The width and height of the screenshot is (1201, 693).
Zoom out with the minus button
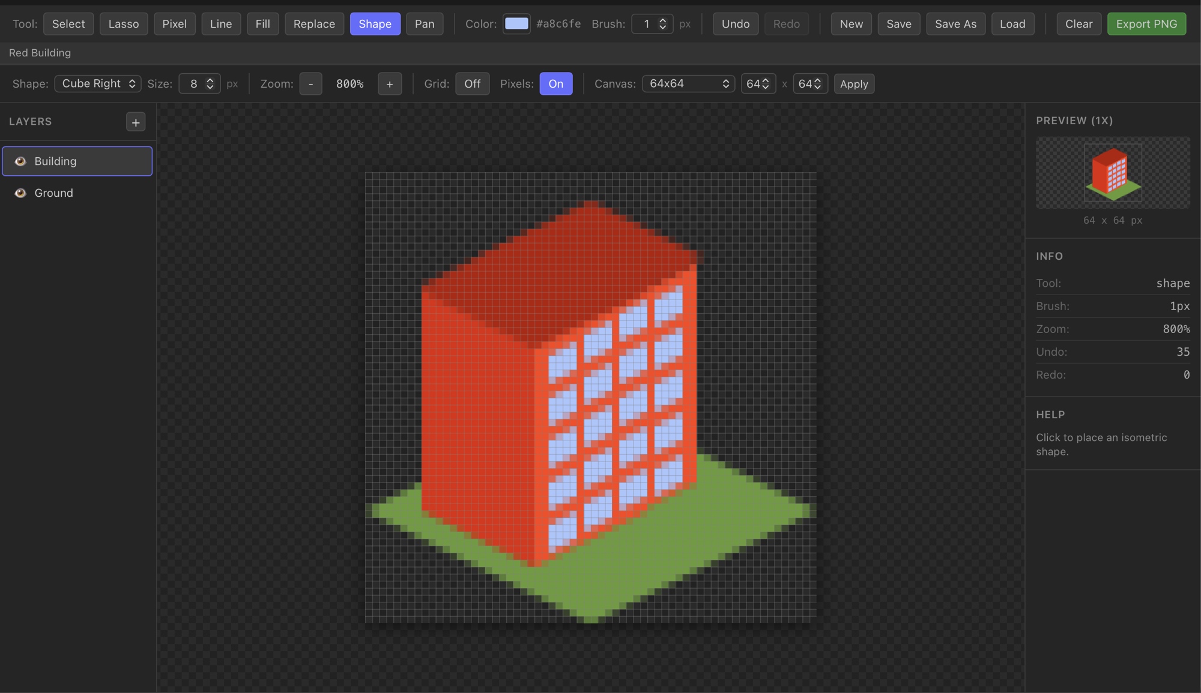pyautogui.click(x=310, y=84)
